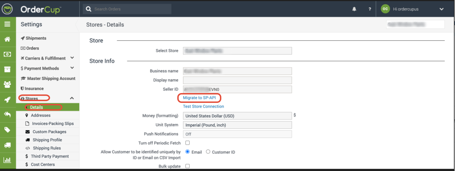Open the Home icon in left rail

pyautogui.click(x=7, y=39)
